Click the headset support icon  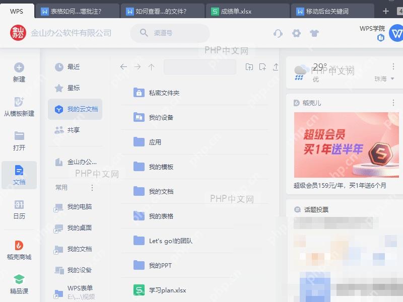(x=278, y=33)
